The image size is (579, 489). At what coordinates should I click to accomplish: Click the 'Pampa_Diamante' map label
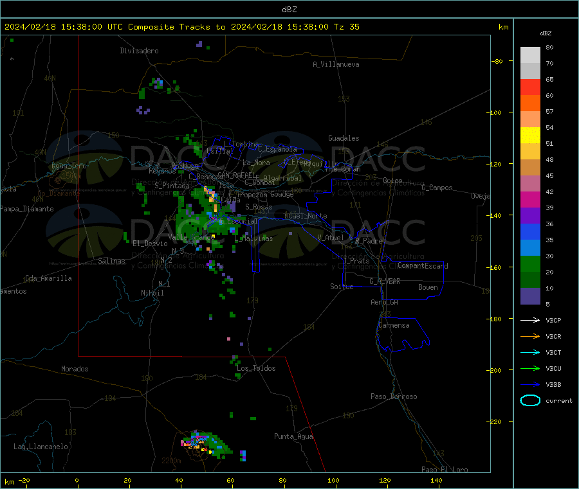point(27,209)
